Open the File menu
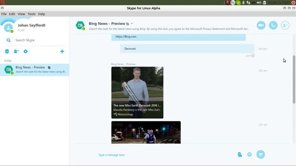 4,14
